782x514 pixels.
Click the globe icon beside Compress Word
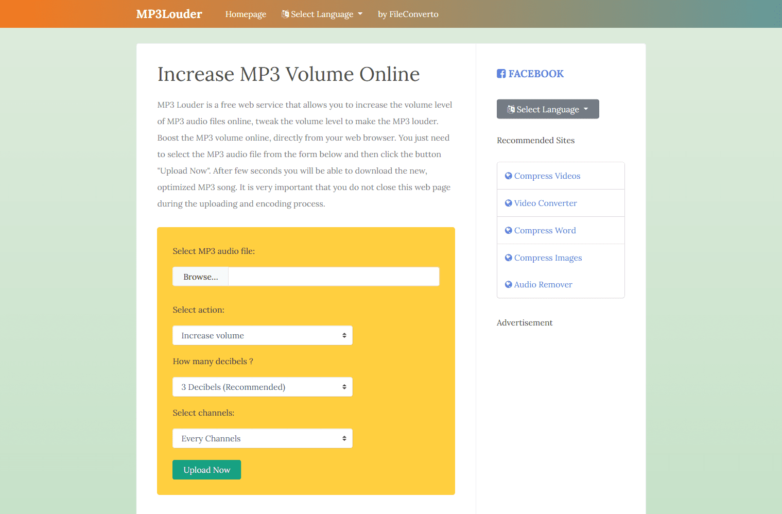[509, 230]
